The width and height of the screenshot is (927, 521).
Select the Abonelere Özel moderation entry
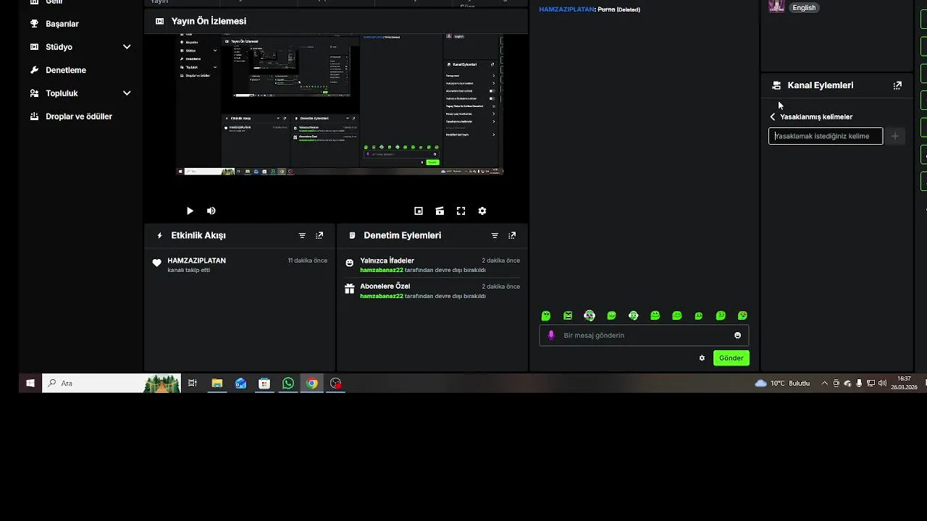432,291
